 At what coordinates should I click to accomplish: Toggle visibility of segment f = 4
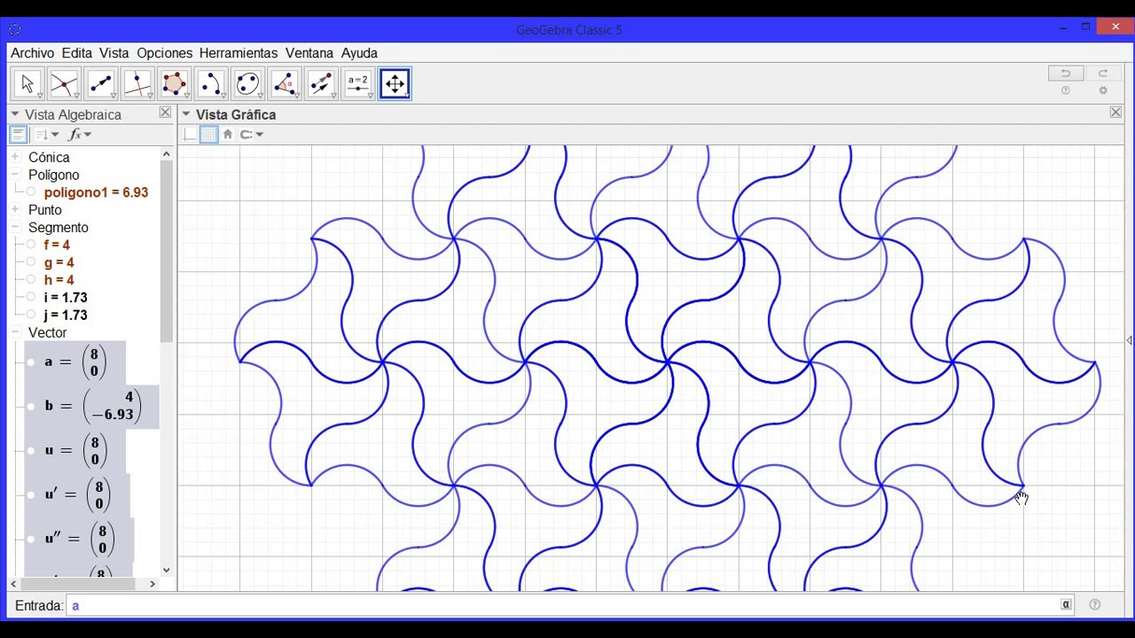31,245
